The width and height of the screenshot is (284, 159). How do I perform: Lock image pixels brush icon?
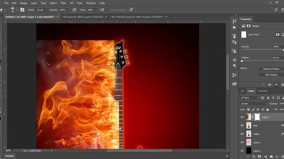pos(253,110)
